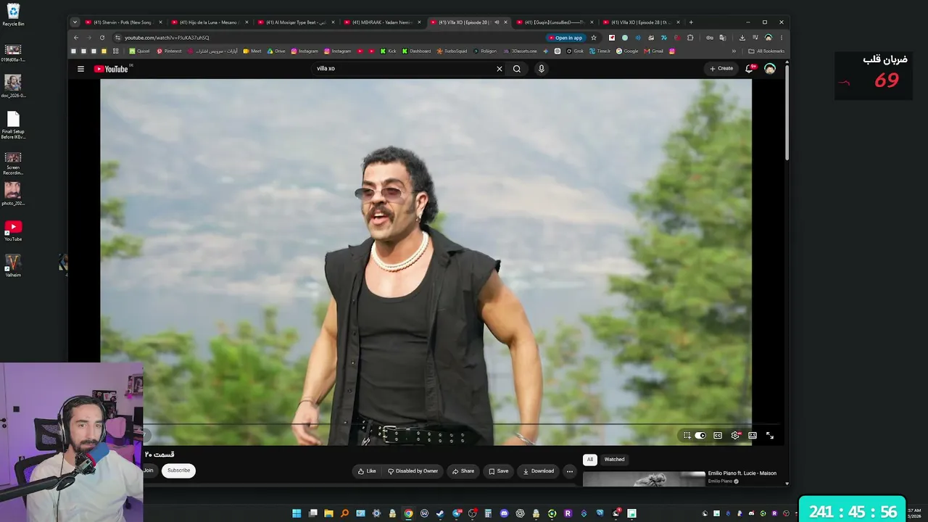Open a new browser tab
Screen dimensions: 928x522
691,22
